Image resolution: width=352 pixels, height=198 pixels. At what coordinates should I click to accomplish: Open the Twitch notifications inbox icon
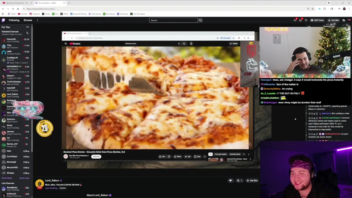tap(301, 20)
